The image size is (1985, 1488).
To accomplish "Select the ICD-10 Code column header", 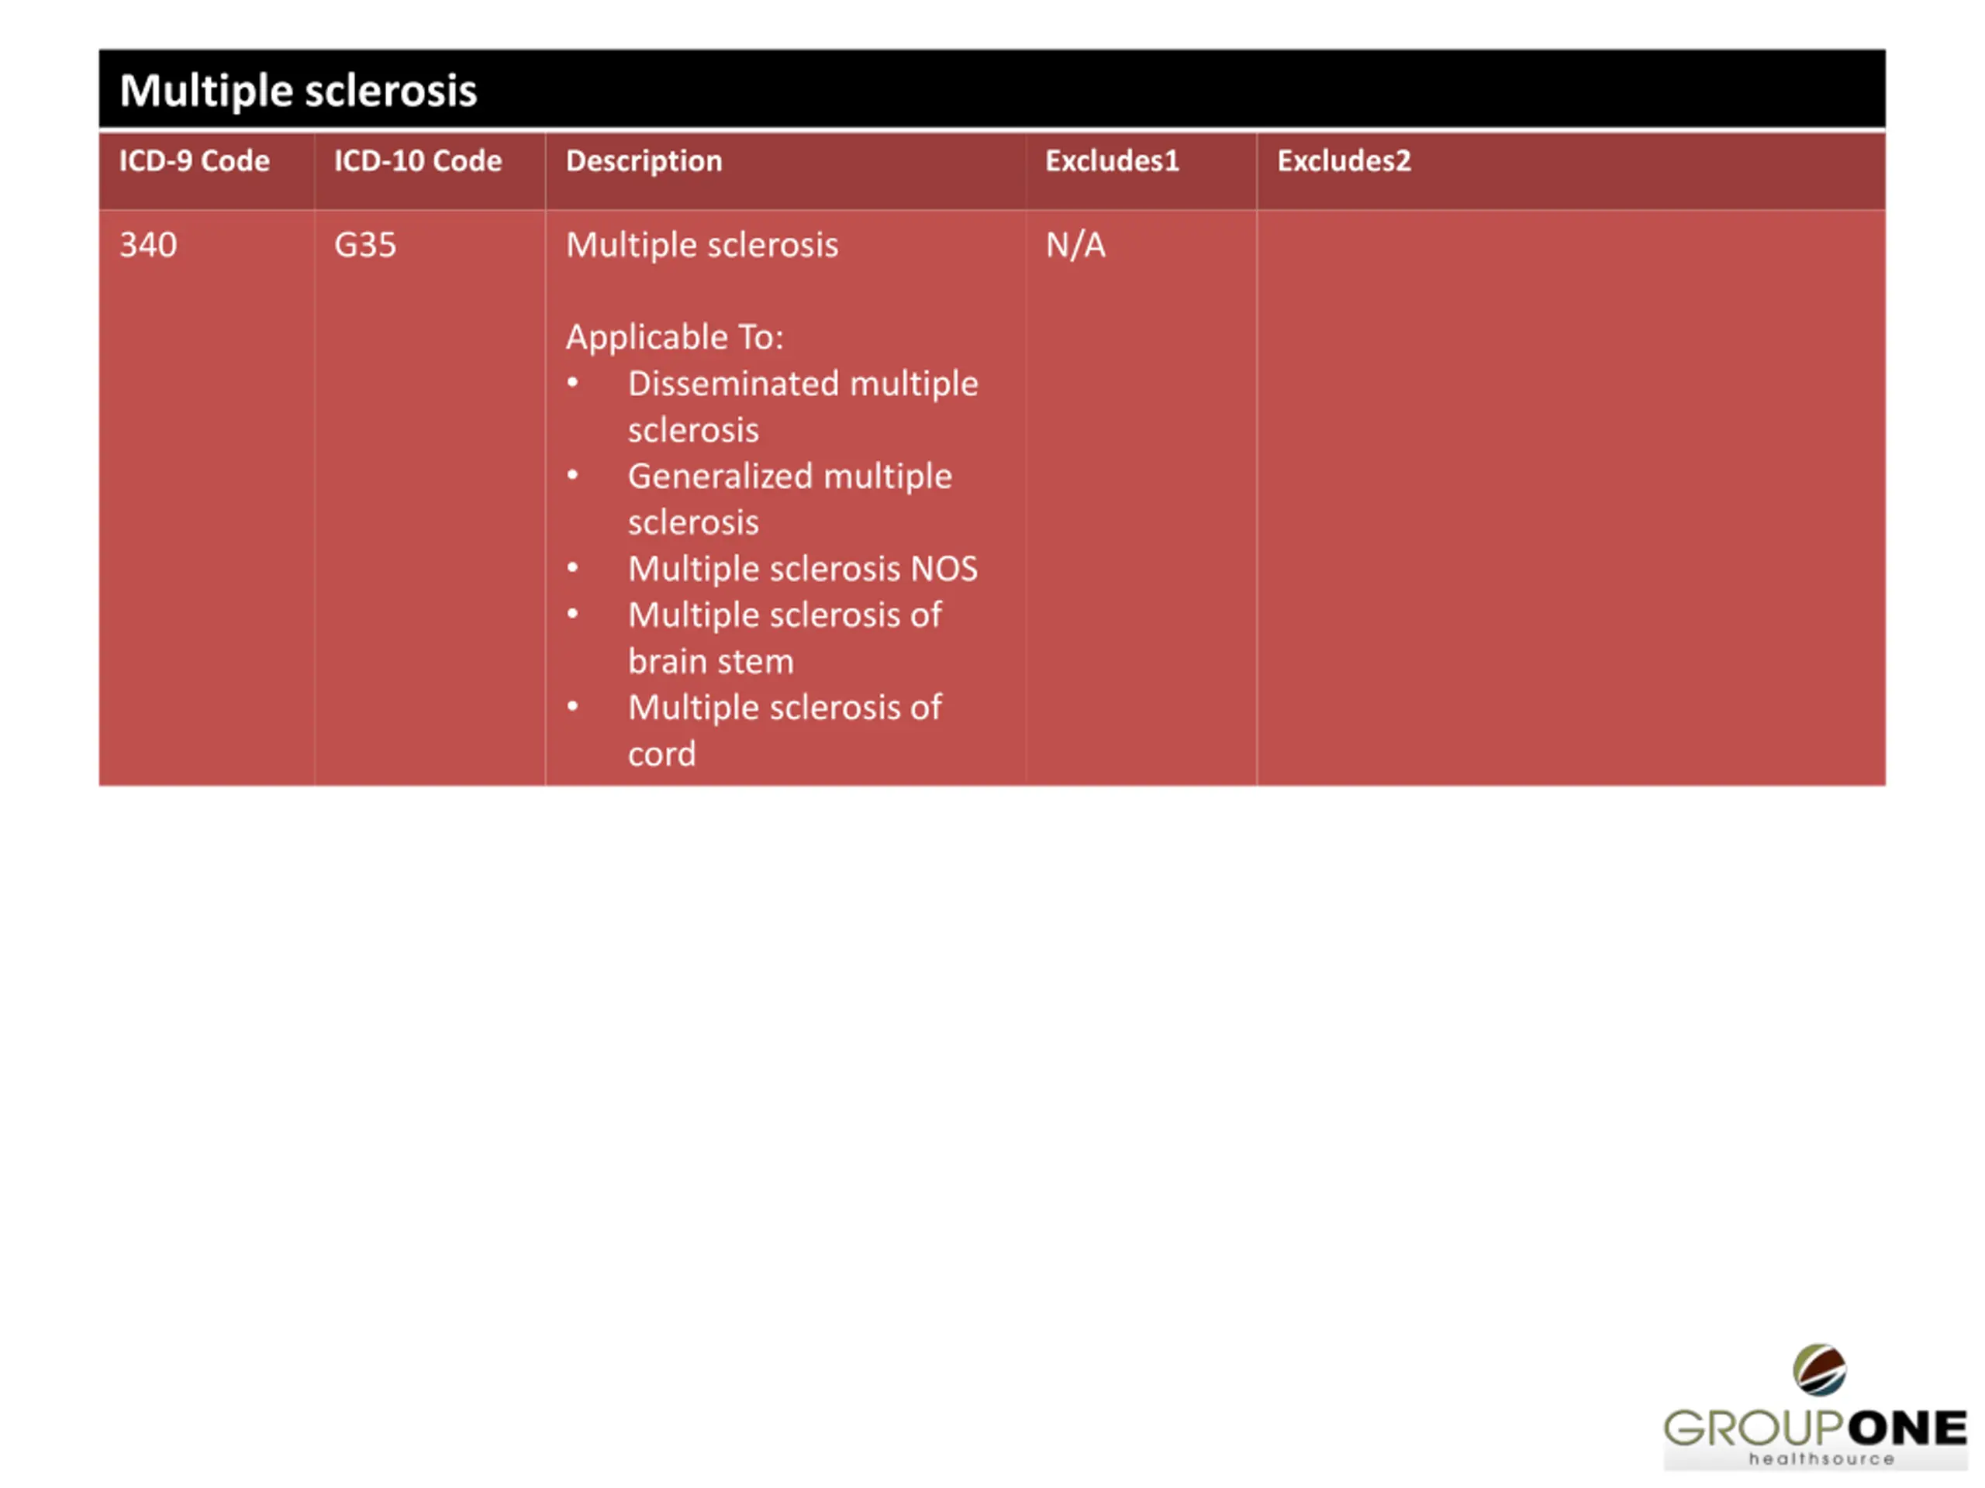I will click(x=430, y=170).
